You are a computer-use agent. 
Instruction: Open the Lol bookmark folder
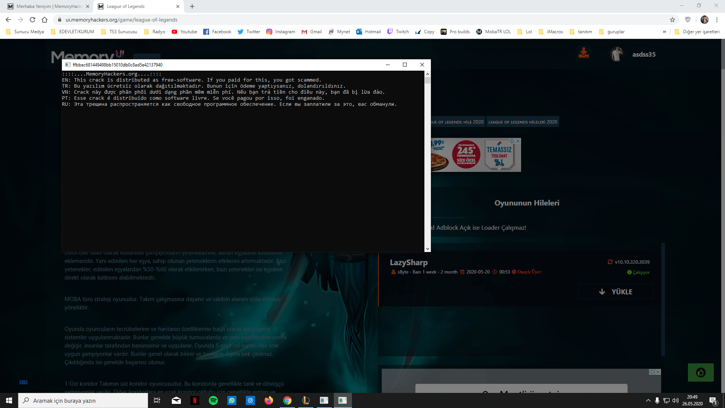point(525,32)
